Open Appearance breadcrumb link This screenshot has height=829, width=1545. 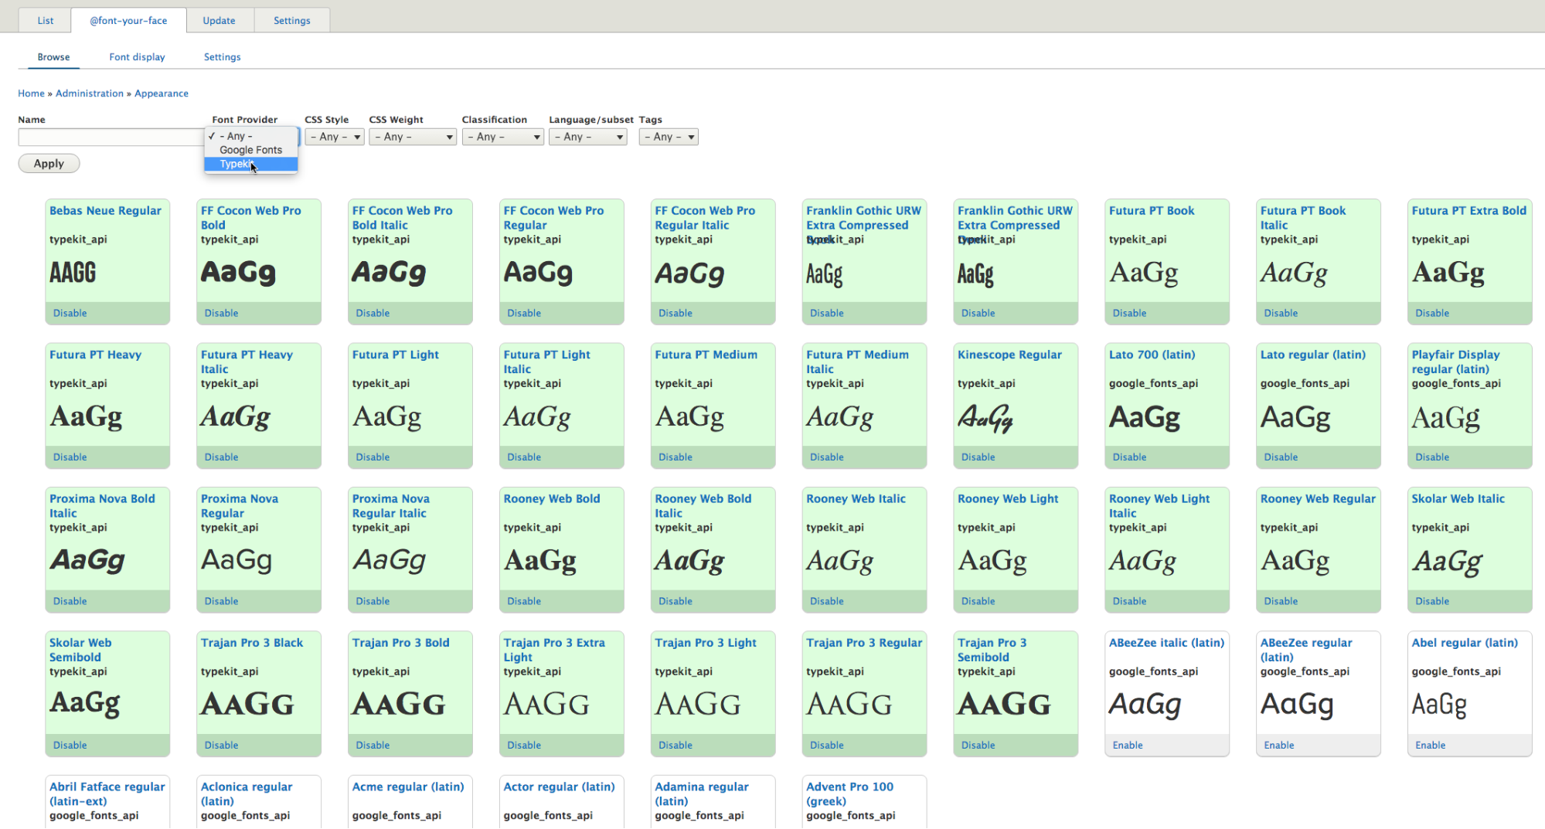(x=162, y=93)
